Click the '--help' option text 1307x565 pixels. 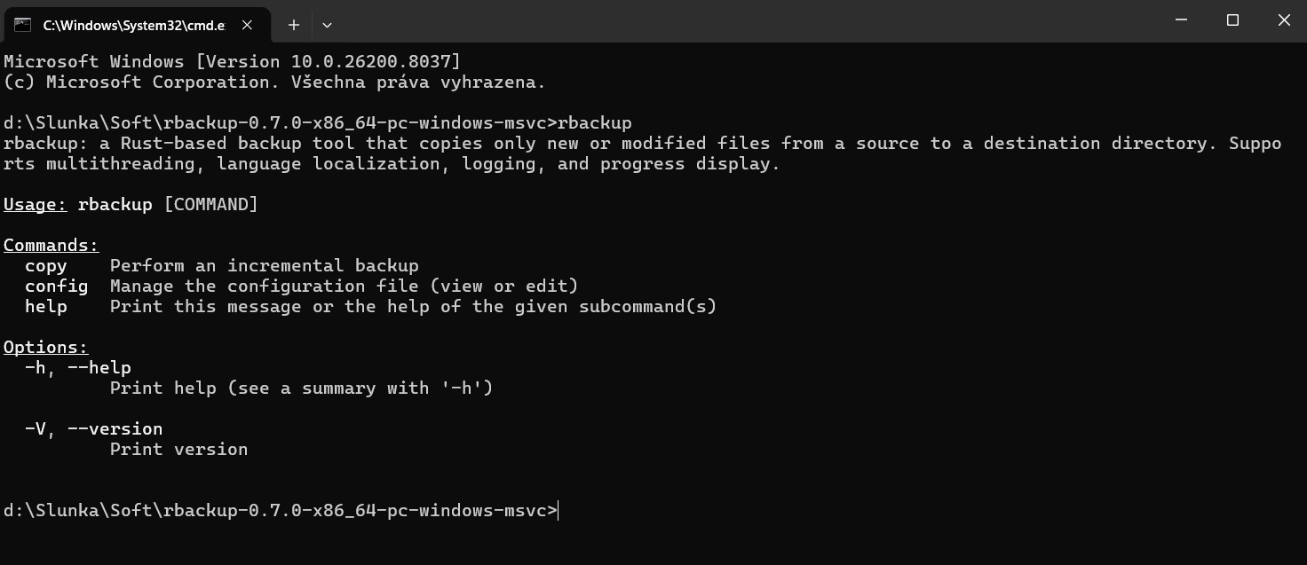pyautogui.click(x=99, y=367)
